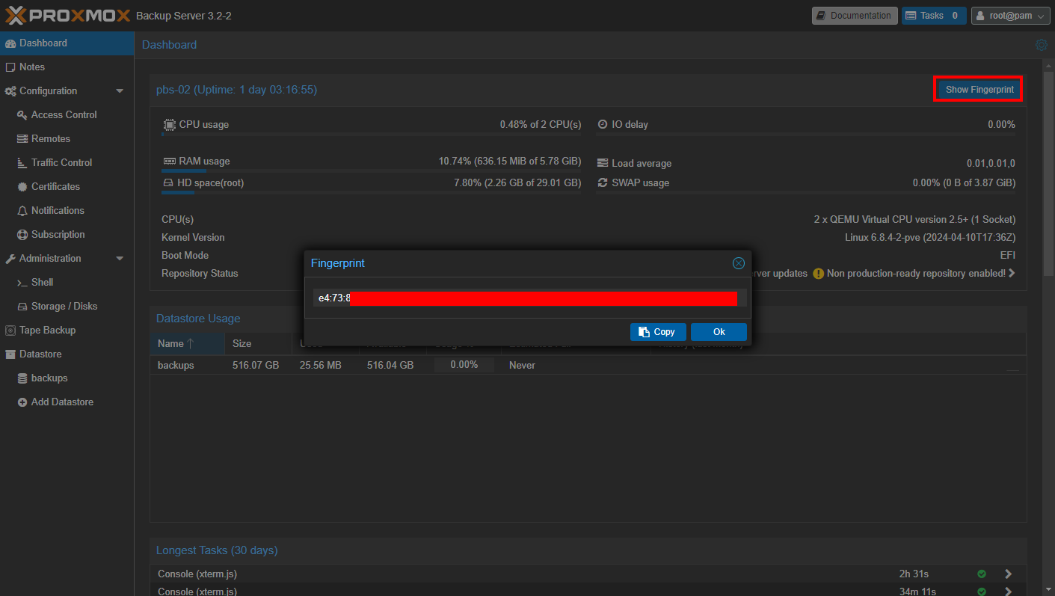Click the Shell prompt icon
The height and width of the screenshot is (596, 1055).
[x=22, y=283]
